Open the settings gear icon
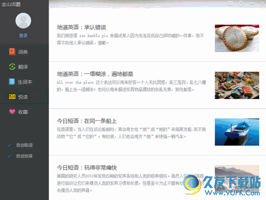The width and height of the screenshot is (266, 200). [241, 3]
